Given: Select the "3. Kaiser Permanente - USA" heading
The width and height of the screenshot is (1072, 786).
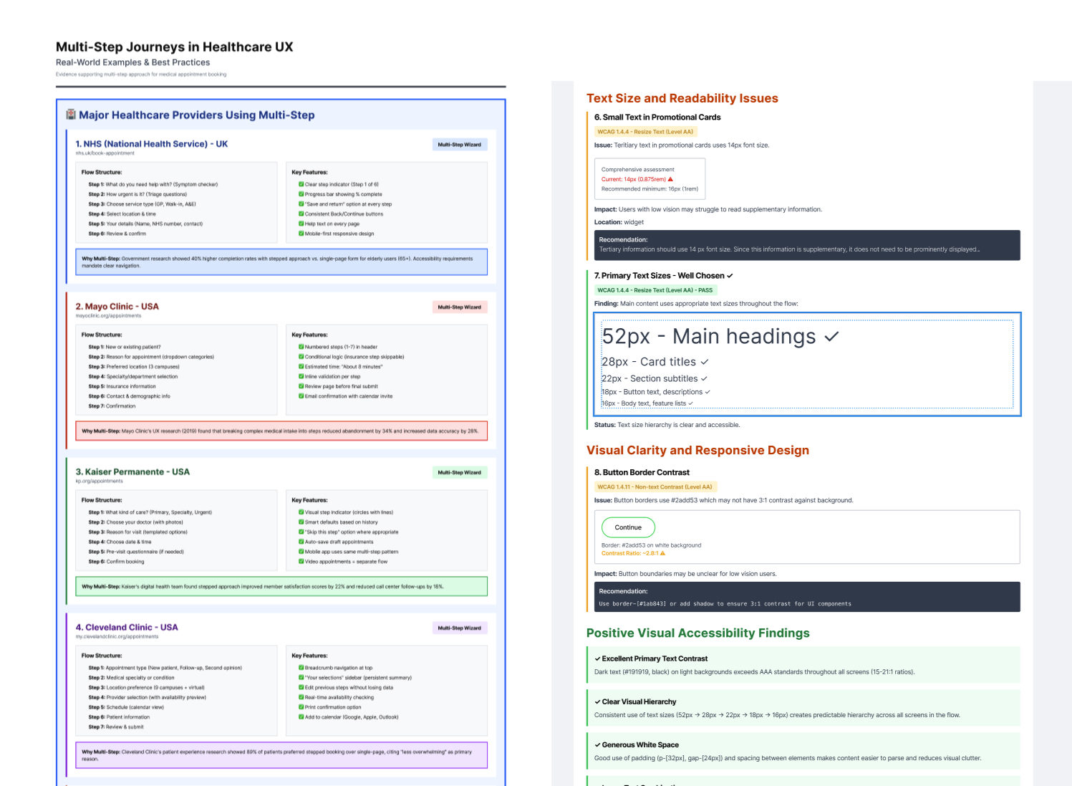Looking at the screenshot, I should 132,472.
